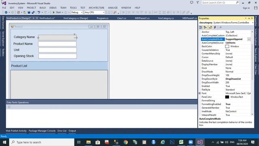Viewport: 259px width, 146px height.
Task: Open the ARCHITECTURE menu
Action: pyautogui.click(x=96, y=8)
